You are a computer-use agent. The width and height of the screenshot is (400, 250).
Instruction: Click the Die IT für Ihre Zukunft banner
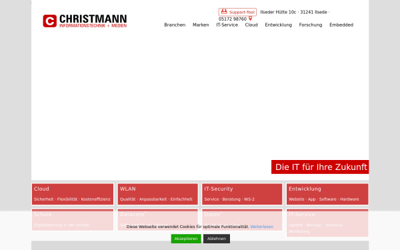pyautogui.click(x=320, y=167)
